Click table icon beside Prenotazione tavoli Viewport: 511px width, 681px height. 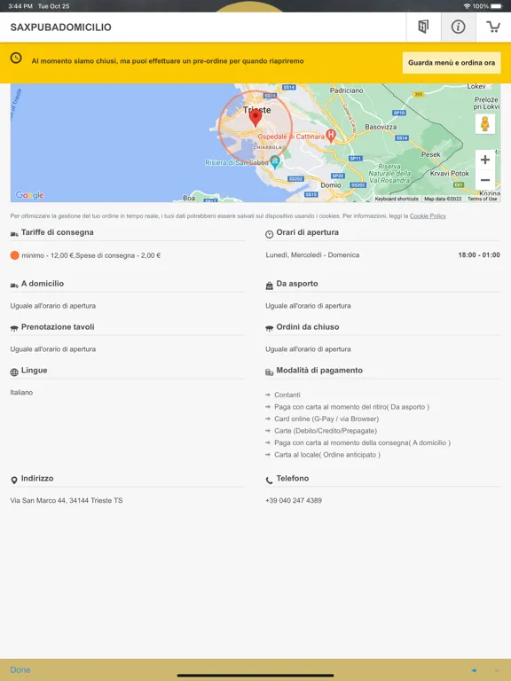pyautogui.click(x=14, y=329)
